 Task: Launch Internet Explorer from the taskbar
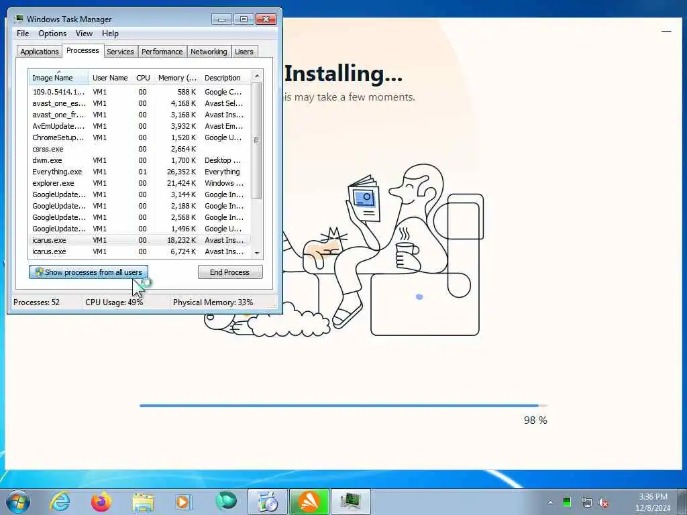(60, 502)
